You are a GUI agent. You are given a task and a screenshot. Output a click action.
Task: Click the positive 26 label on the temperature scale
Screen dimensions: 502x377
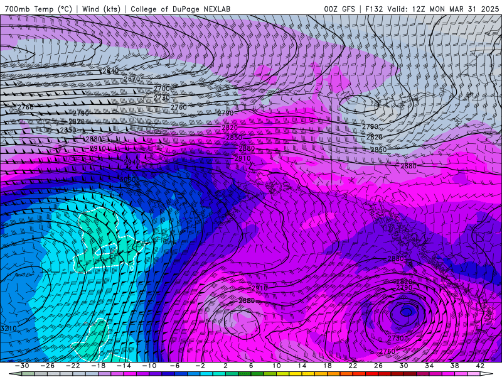[378, 366]
